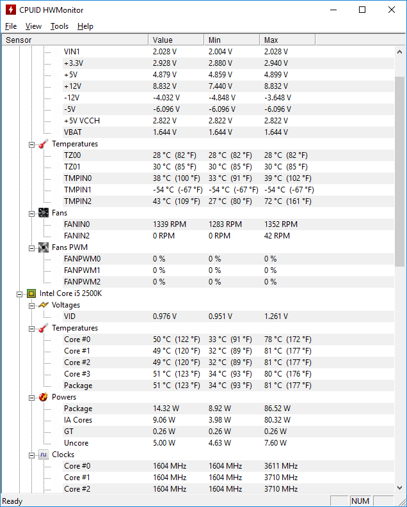This screenshot has height=507, width=407.
Task: Collapse the upper Temperatures group
Action: coord(31,144)
